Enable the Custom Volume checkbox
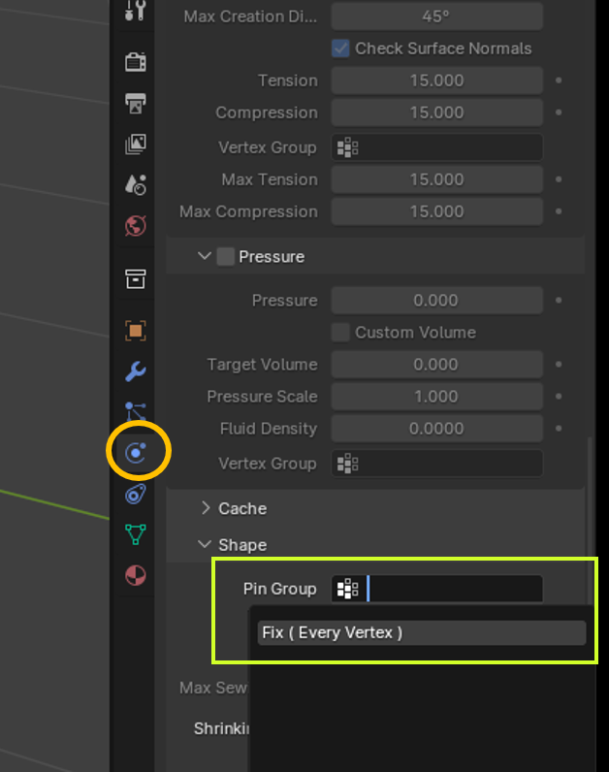The width and height of the screenshot is (609, 772). coord(340,333)
